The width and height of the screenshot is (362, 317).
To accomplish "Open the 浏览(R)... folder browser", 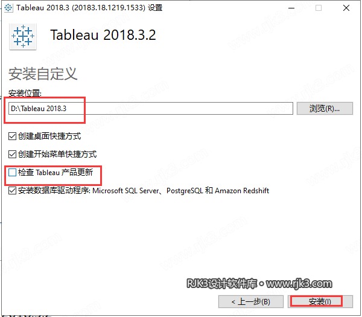I will tap(325, 108).
